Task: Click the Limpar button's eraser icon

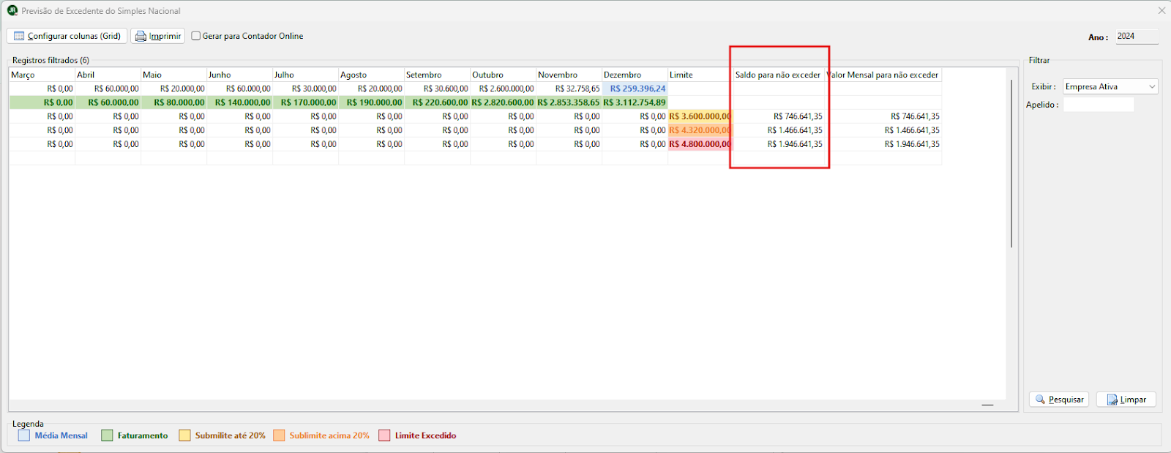Action: coord(1112,400)
